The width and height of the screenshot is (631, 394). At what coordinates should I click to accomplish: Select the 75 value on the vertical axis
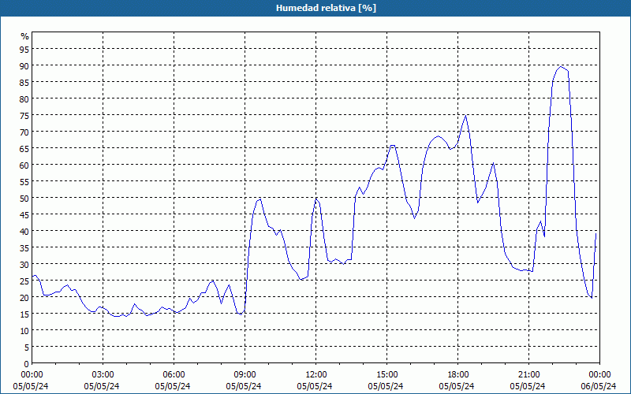pyautogui.click(x=24, y=115)
